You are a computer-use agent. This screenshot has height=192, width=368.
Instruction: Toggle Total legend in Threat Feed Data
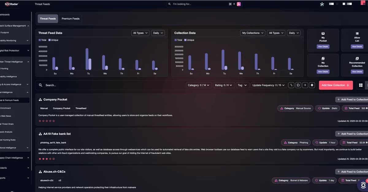point(43,40)
